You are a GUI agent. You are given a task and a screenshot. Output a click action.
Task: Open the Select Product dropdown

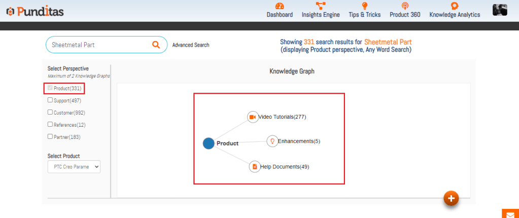pyautogui.click(x=74, y=167)
